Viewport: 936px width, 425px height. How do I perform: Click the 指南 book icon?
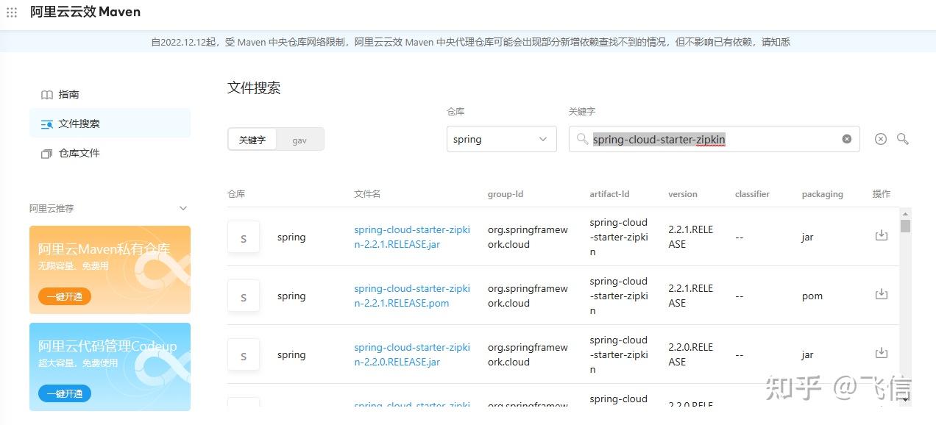(x=46, y=95)
